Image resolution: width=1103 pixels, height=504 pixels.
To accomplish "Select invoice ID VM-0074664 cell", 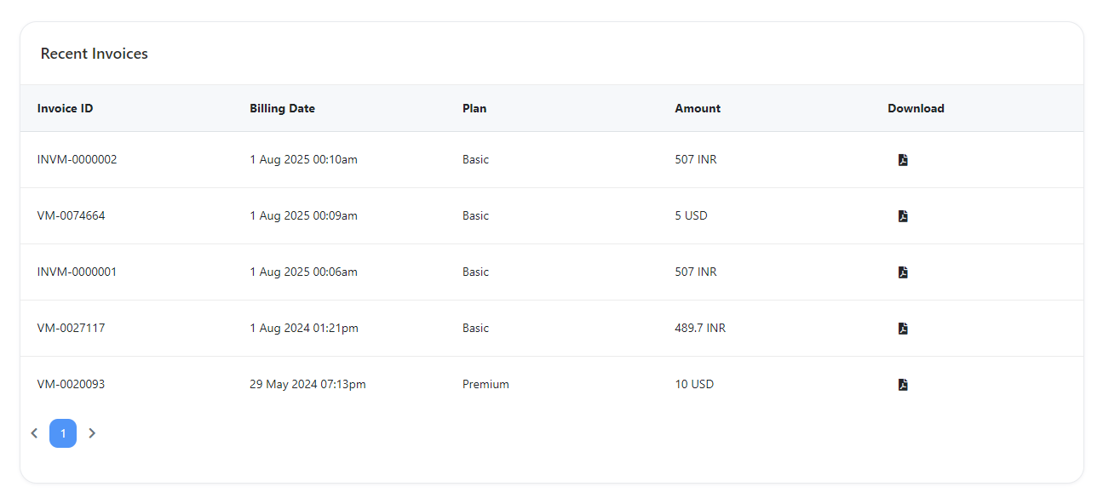I will pyautogui.click(x=72, y=216).
